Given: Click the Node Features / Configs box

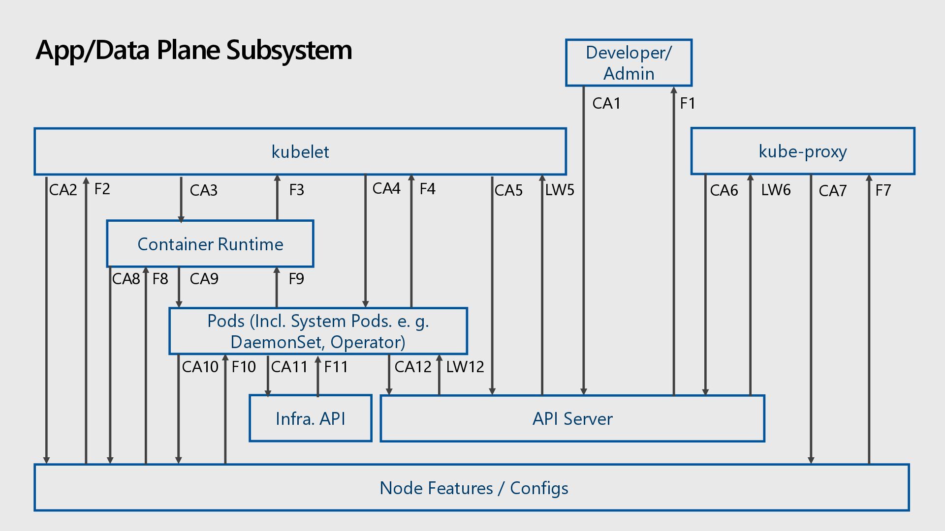Looking at the screenshot, I should point(472,488).
